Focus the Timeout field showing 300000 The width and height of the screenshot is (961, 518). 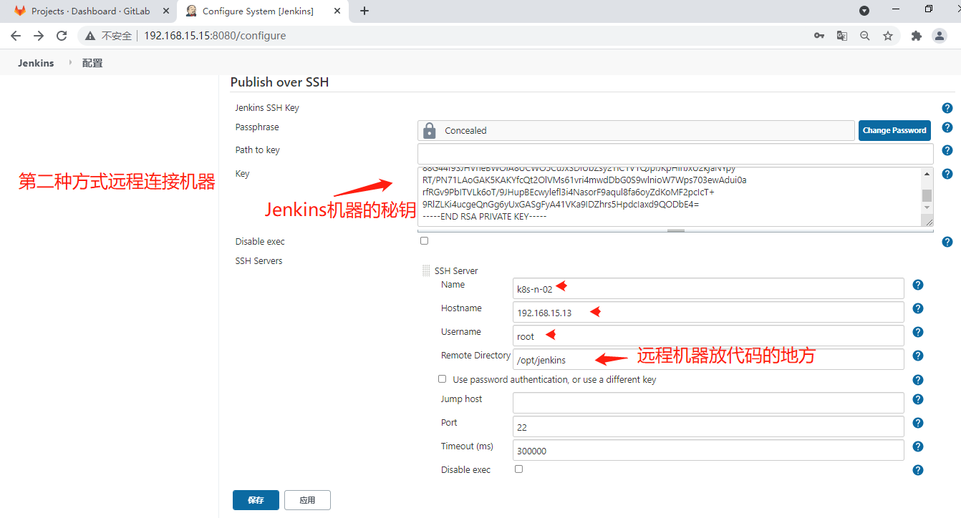708,450
